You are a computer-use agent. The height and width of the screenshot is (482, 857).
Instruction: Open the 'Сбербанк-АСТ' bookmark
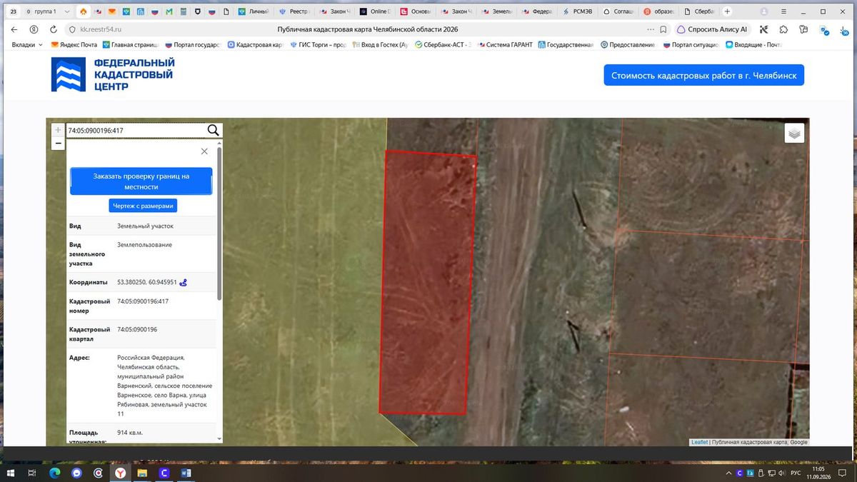click(443, 45)
